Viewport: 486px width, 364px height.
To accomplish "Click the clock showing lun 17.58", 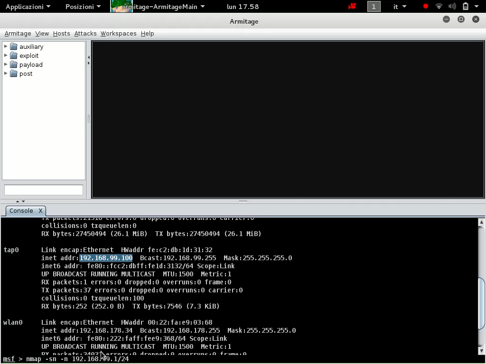I will (x=243, y=7).
